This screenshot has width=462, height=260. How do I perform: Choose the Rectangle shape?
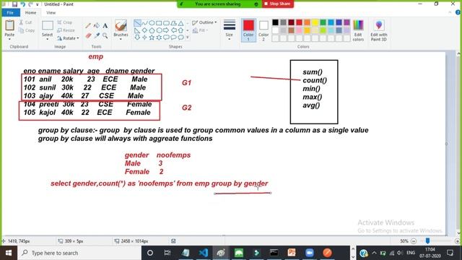159,23
